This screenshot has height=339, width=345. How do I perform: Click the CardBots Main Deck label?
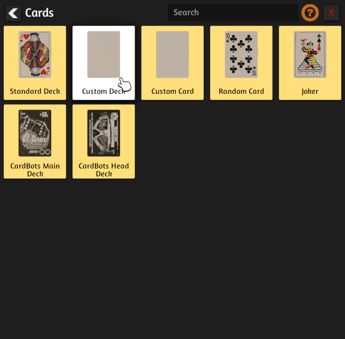click(35, 169)
